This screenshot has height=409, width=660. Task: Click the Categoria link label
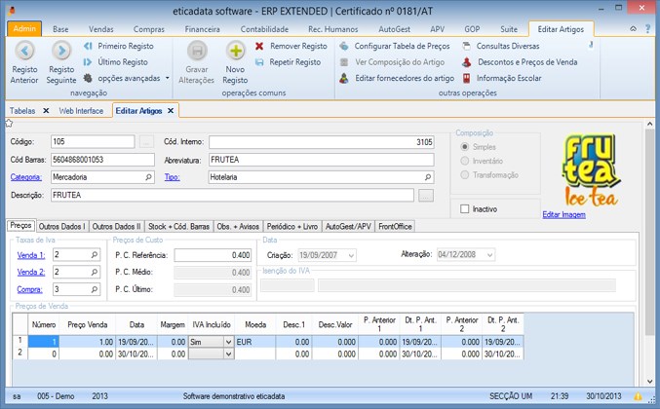25,177
